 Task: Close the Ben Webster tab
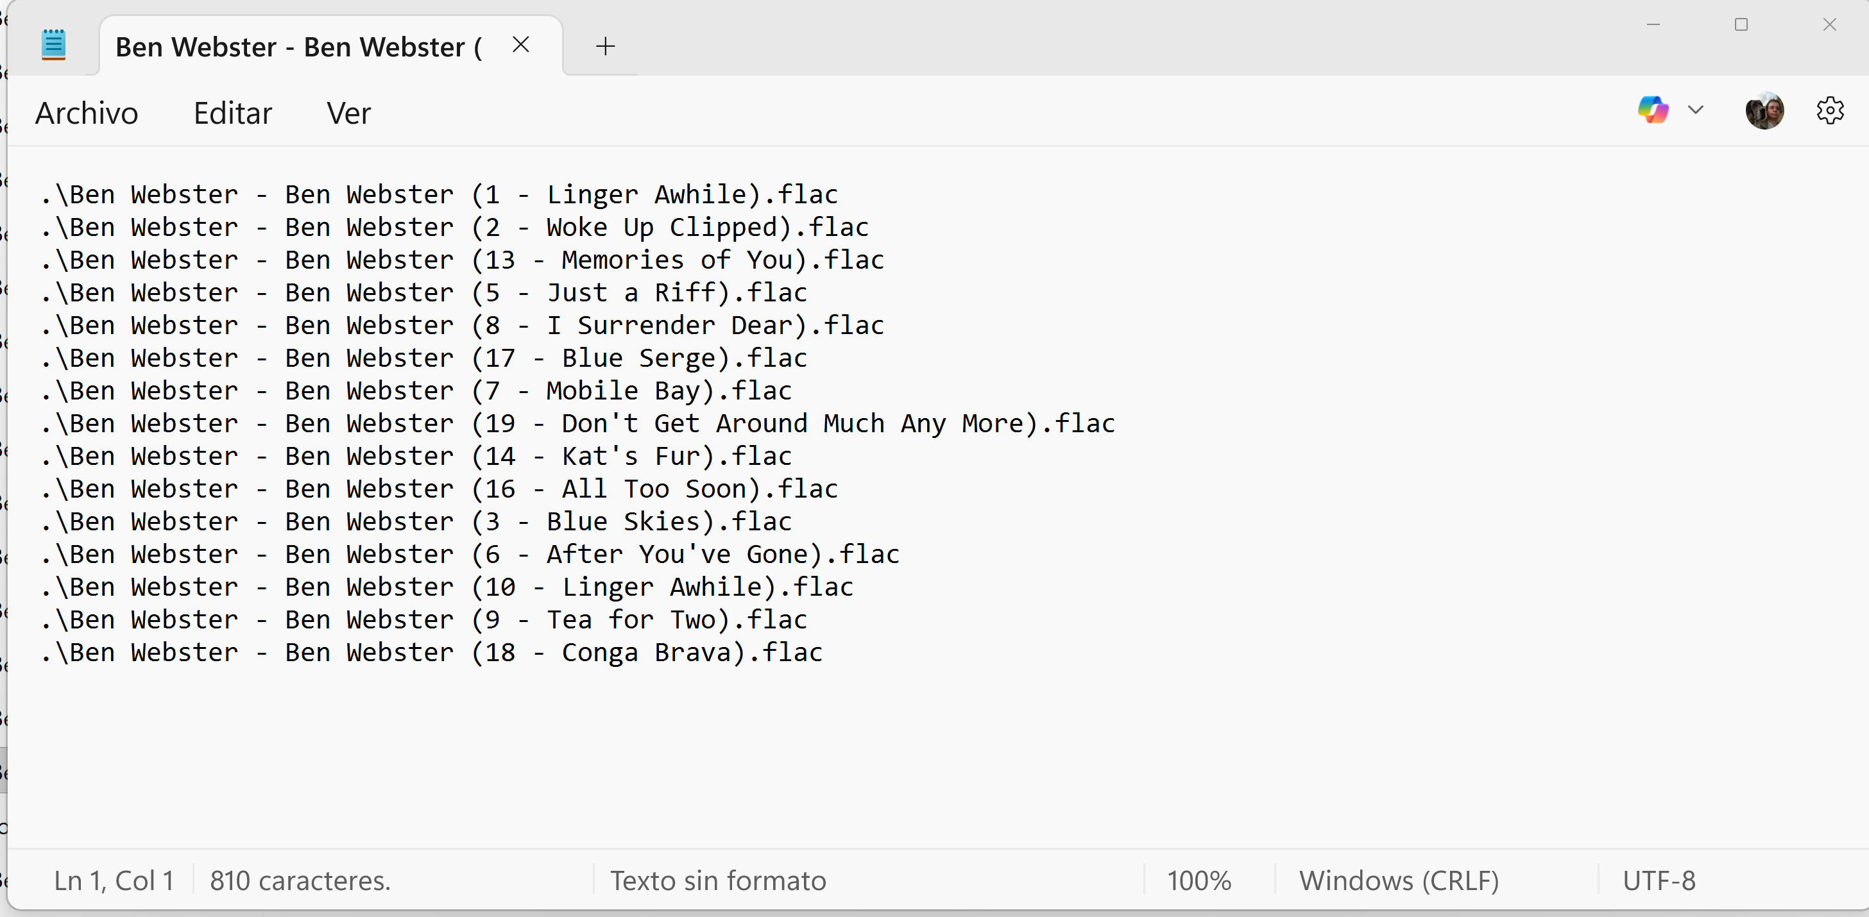(x=520, y=45)
